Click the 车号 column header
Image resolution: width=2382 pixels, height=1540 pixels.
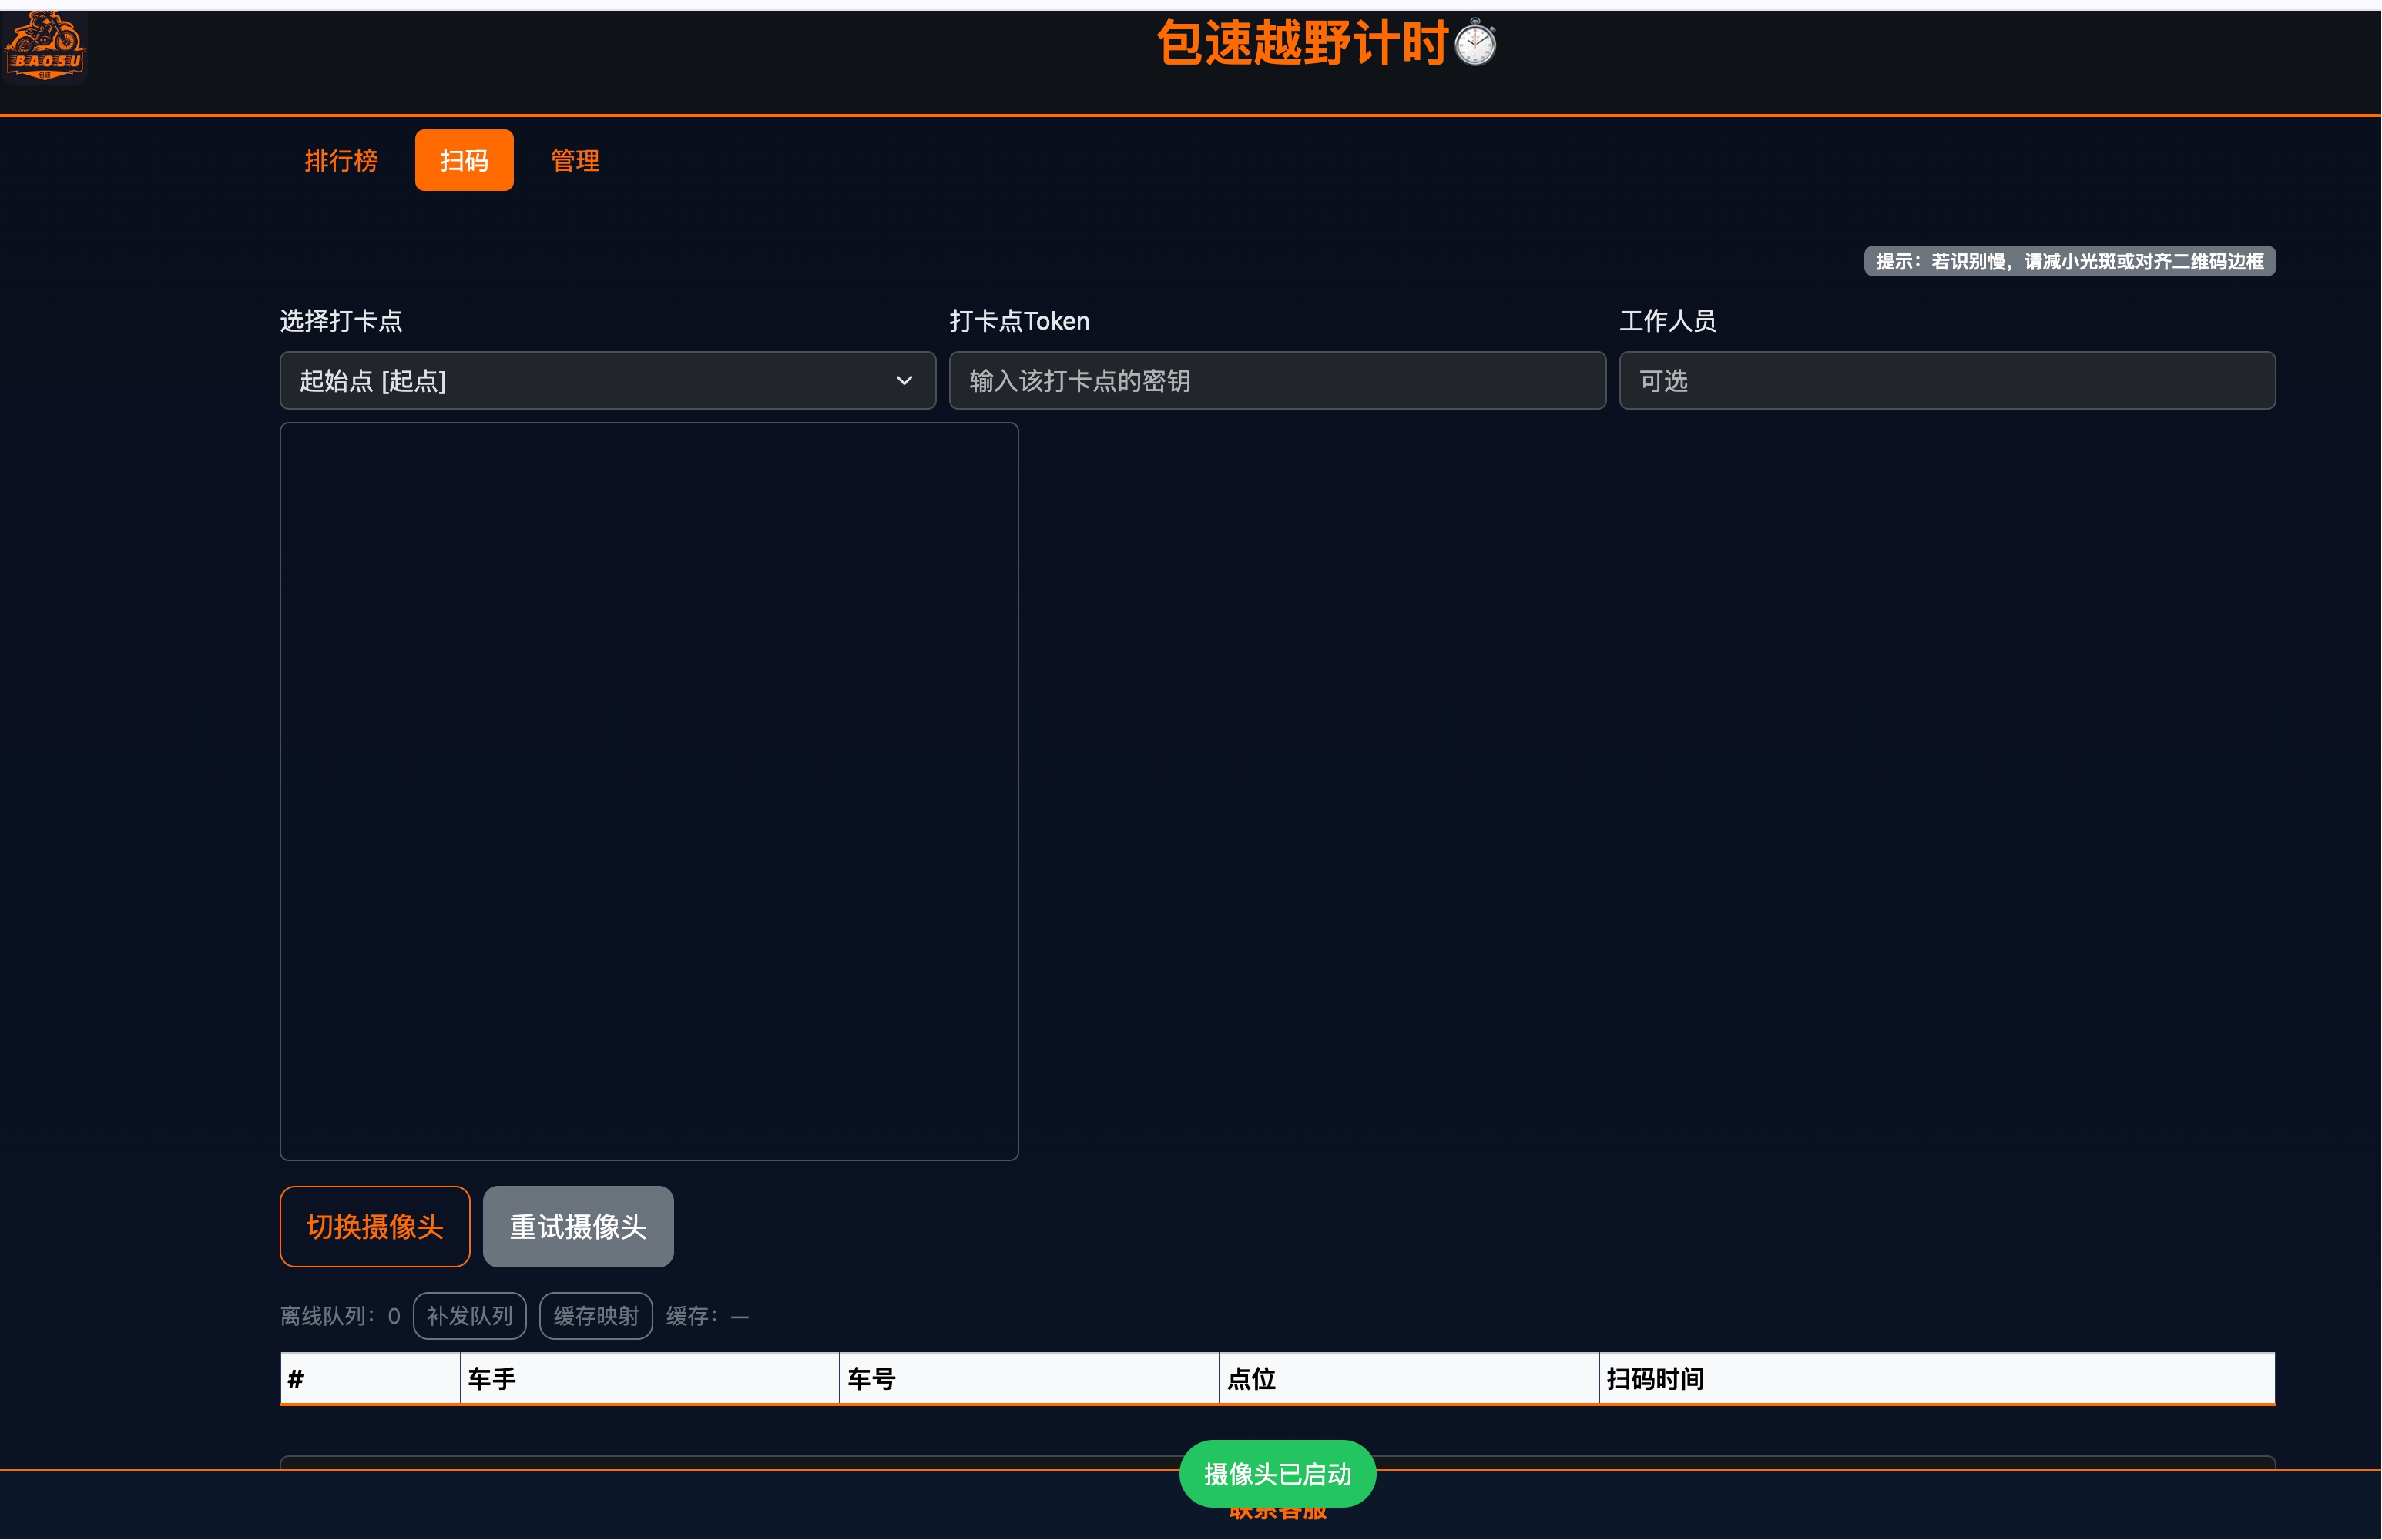pyautogui.click(x=871, y=1378)
